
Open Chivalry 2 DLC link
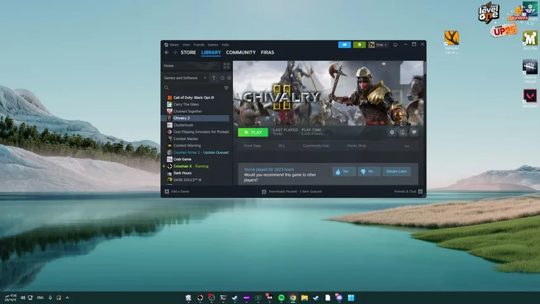click(282, 146)
